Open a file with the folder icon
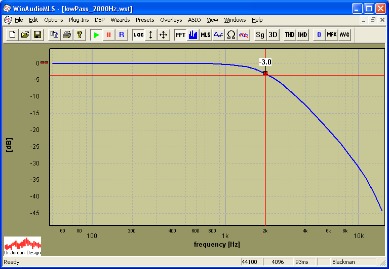389x269 pixels. pos(25,35)
